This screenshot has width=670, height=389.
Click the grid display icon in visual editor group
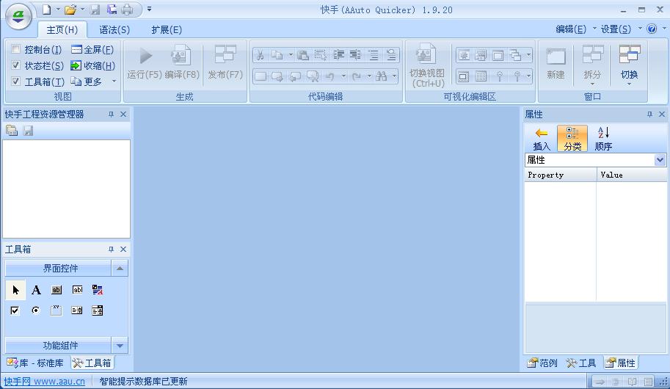[481, 76]
